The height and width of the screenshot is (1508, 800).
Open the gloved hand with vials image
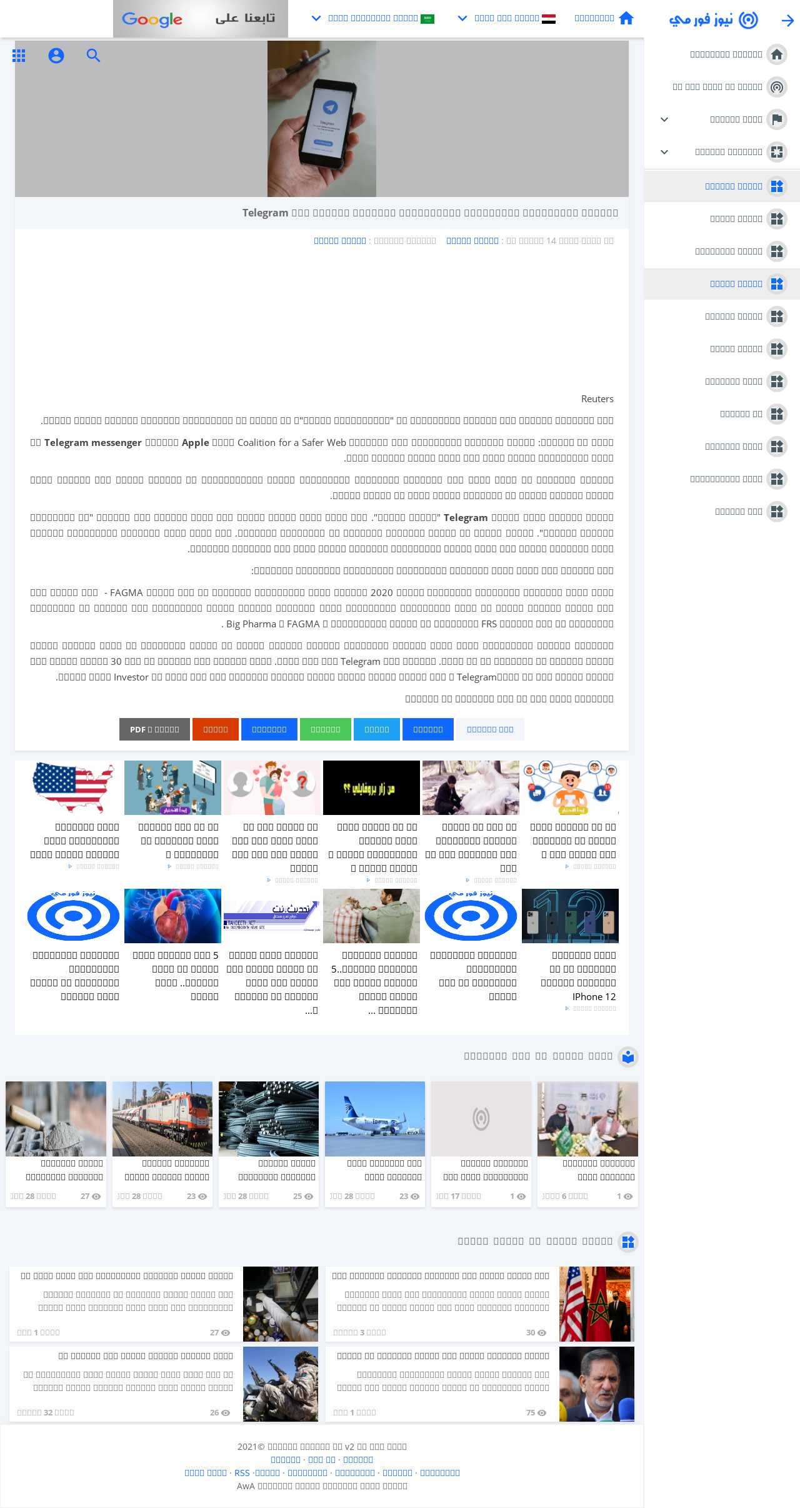click(x=281, y=1304)
